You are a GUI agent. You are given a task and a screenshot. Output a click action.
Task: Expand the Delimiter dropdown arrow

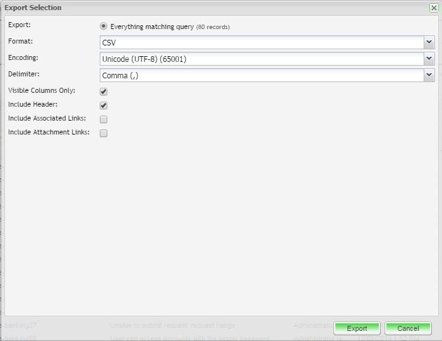coord(429,75)
